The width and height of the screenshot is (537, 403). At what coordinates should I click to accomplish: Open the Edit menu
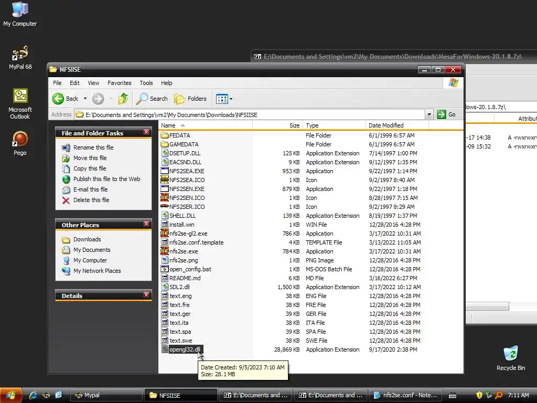(74, 83)
